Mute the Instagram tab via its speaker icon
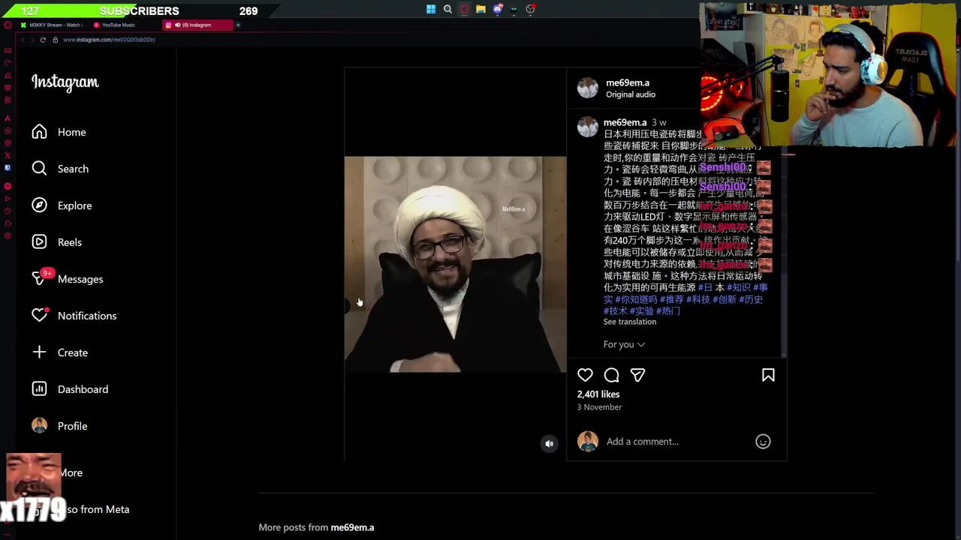The width and height of the screenshot is (961, 540). 178,25
